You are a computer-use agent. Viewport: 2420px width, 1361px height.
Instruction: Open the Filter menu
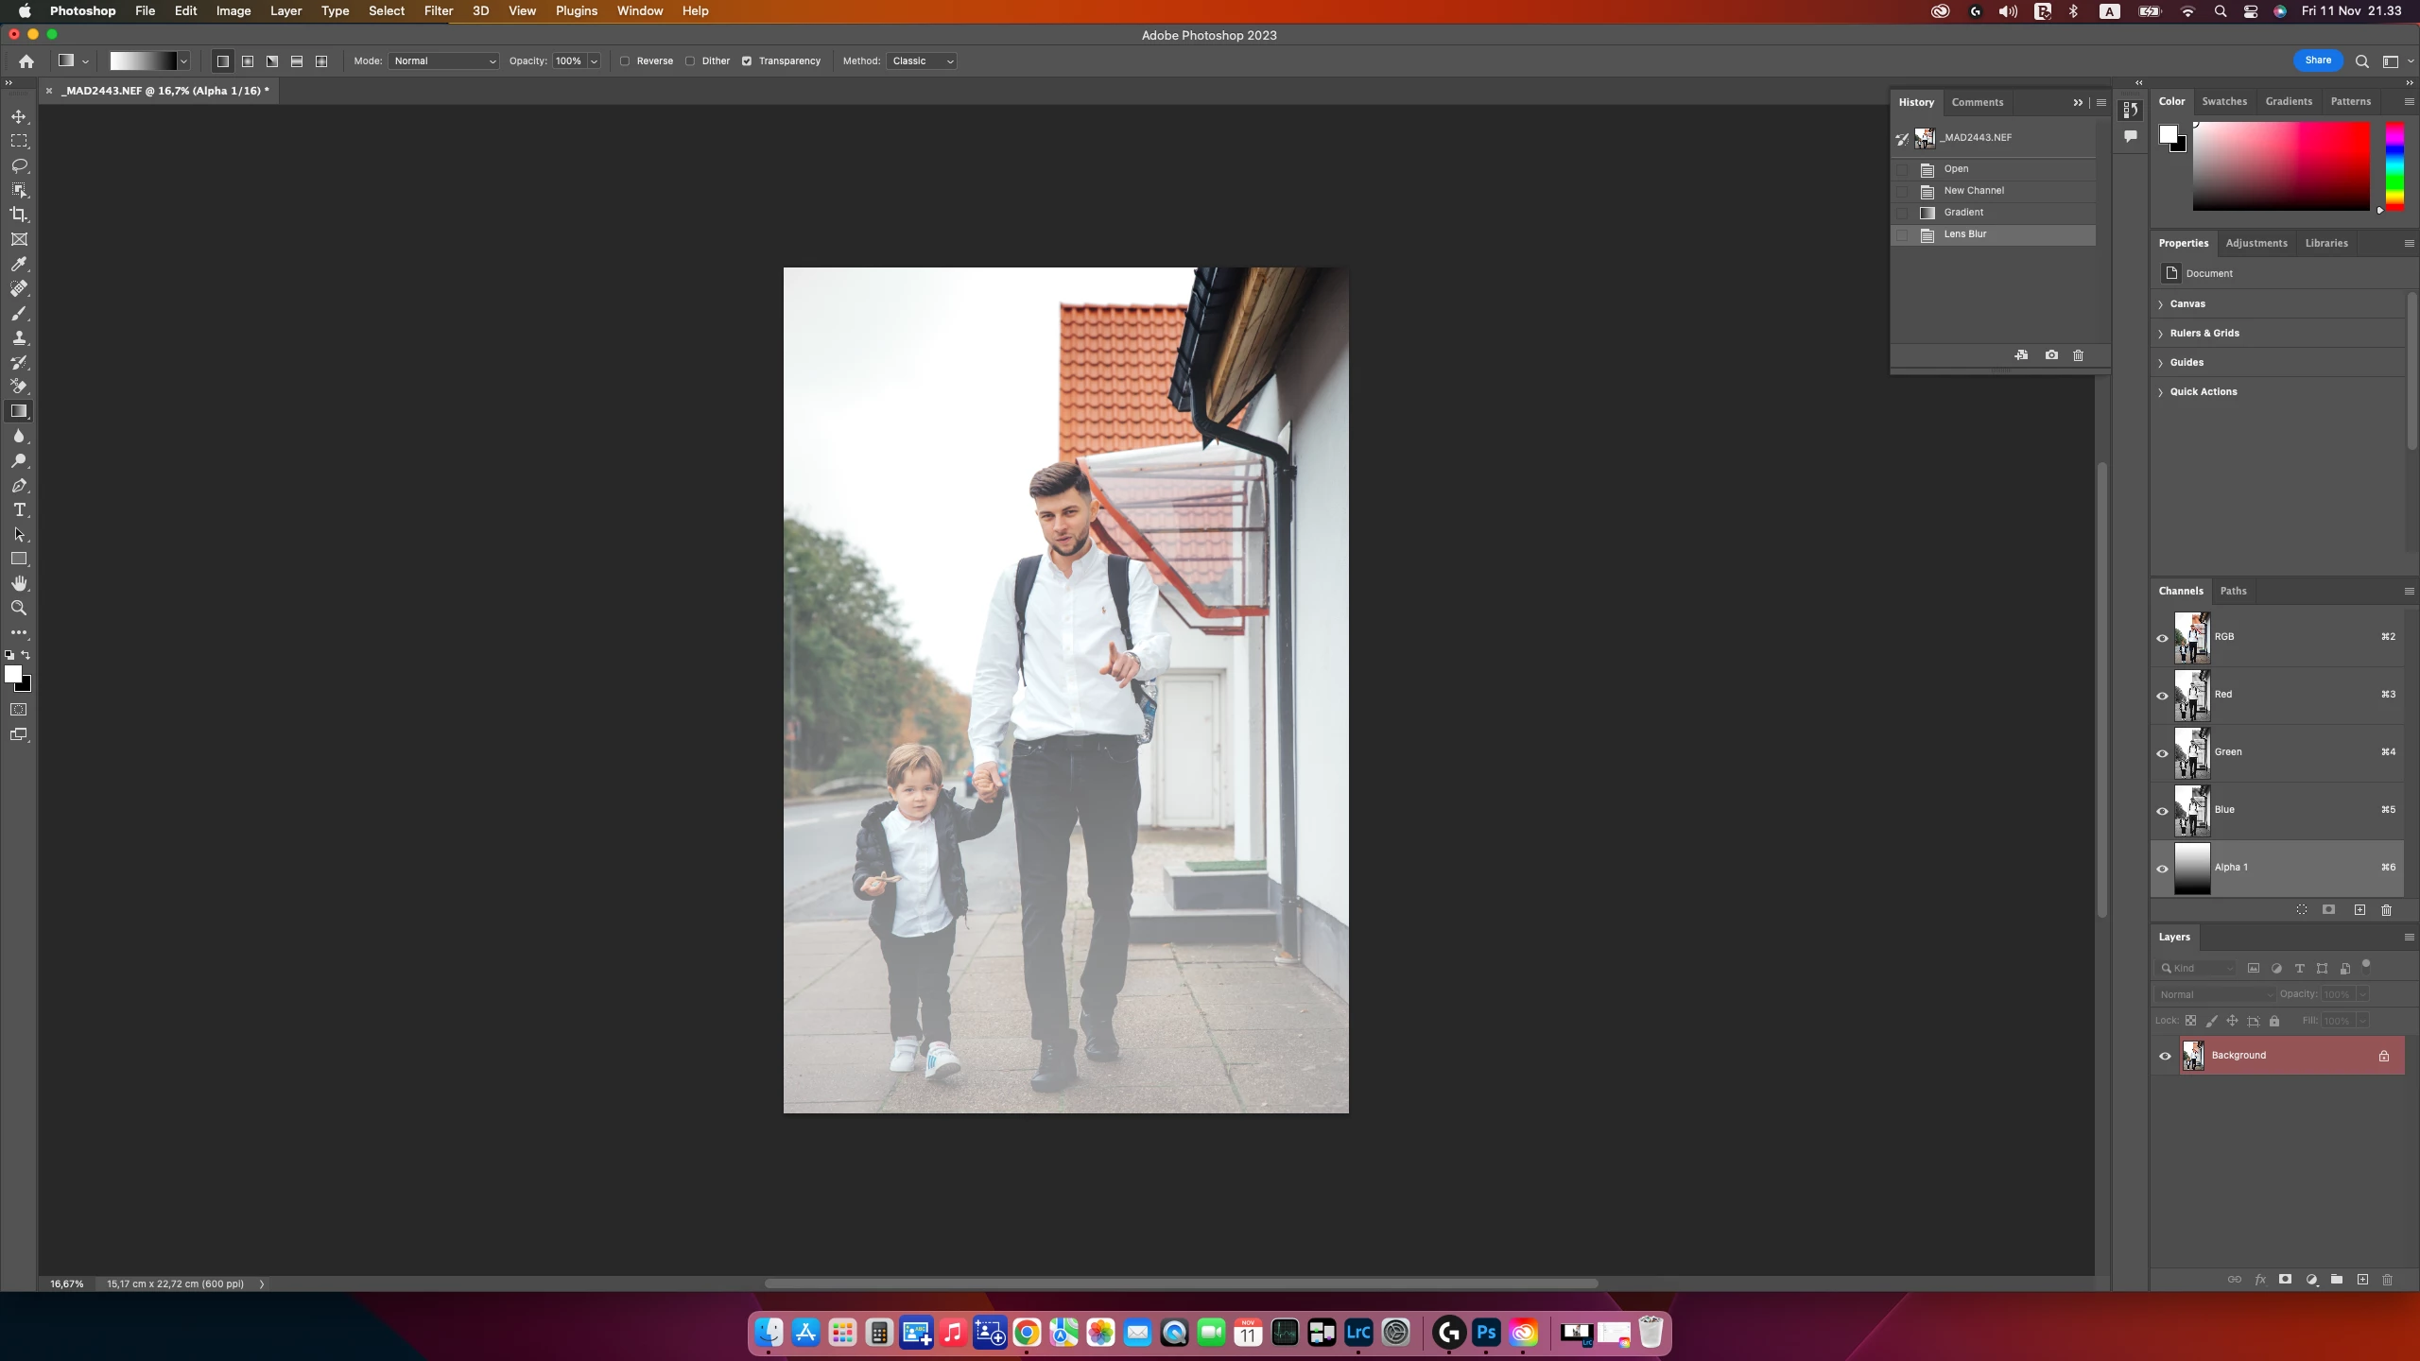click(438, 10)
